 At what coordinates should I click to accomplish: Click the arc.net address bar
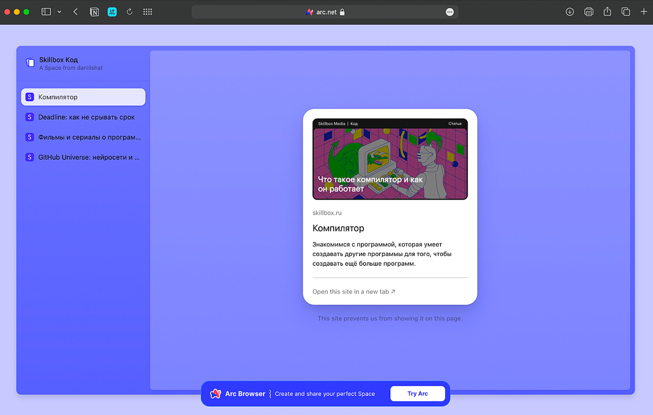325,12
